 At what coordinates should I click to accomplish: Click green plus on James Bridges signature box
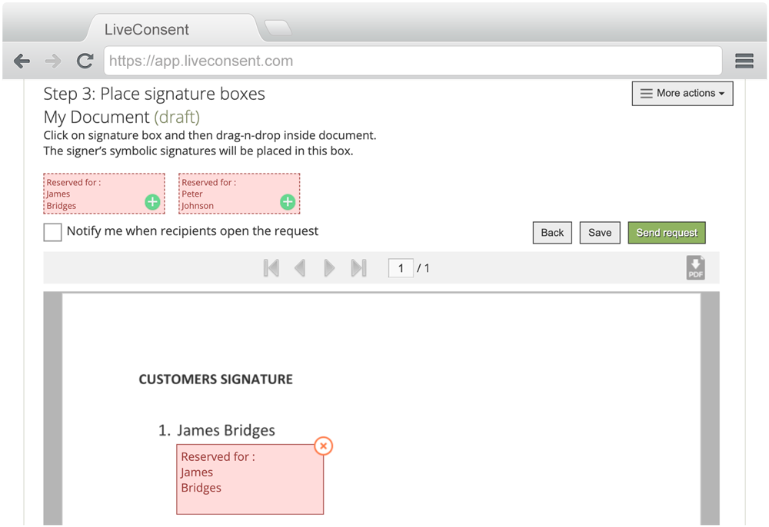[152, 202]
